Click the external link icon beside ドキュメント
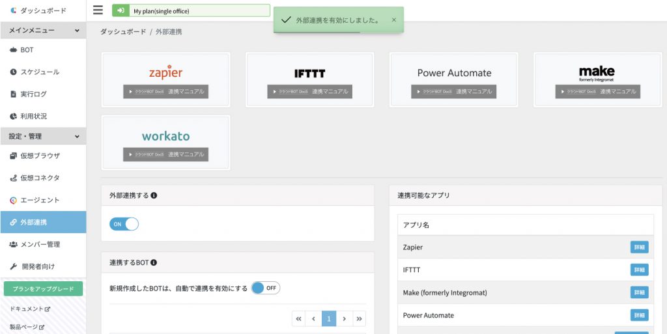 [x=48, y=309]
